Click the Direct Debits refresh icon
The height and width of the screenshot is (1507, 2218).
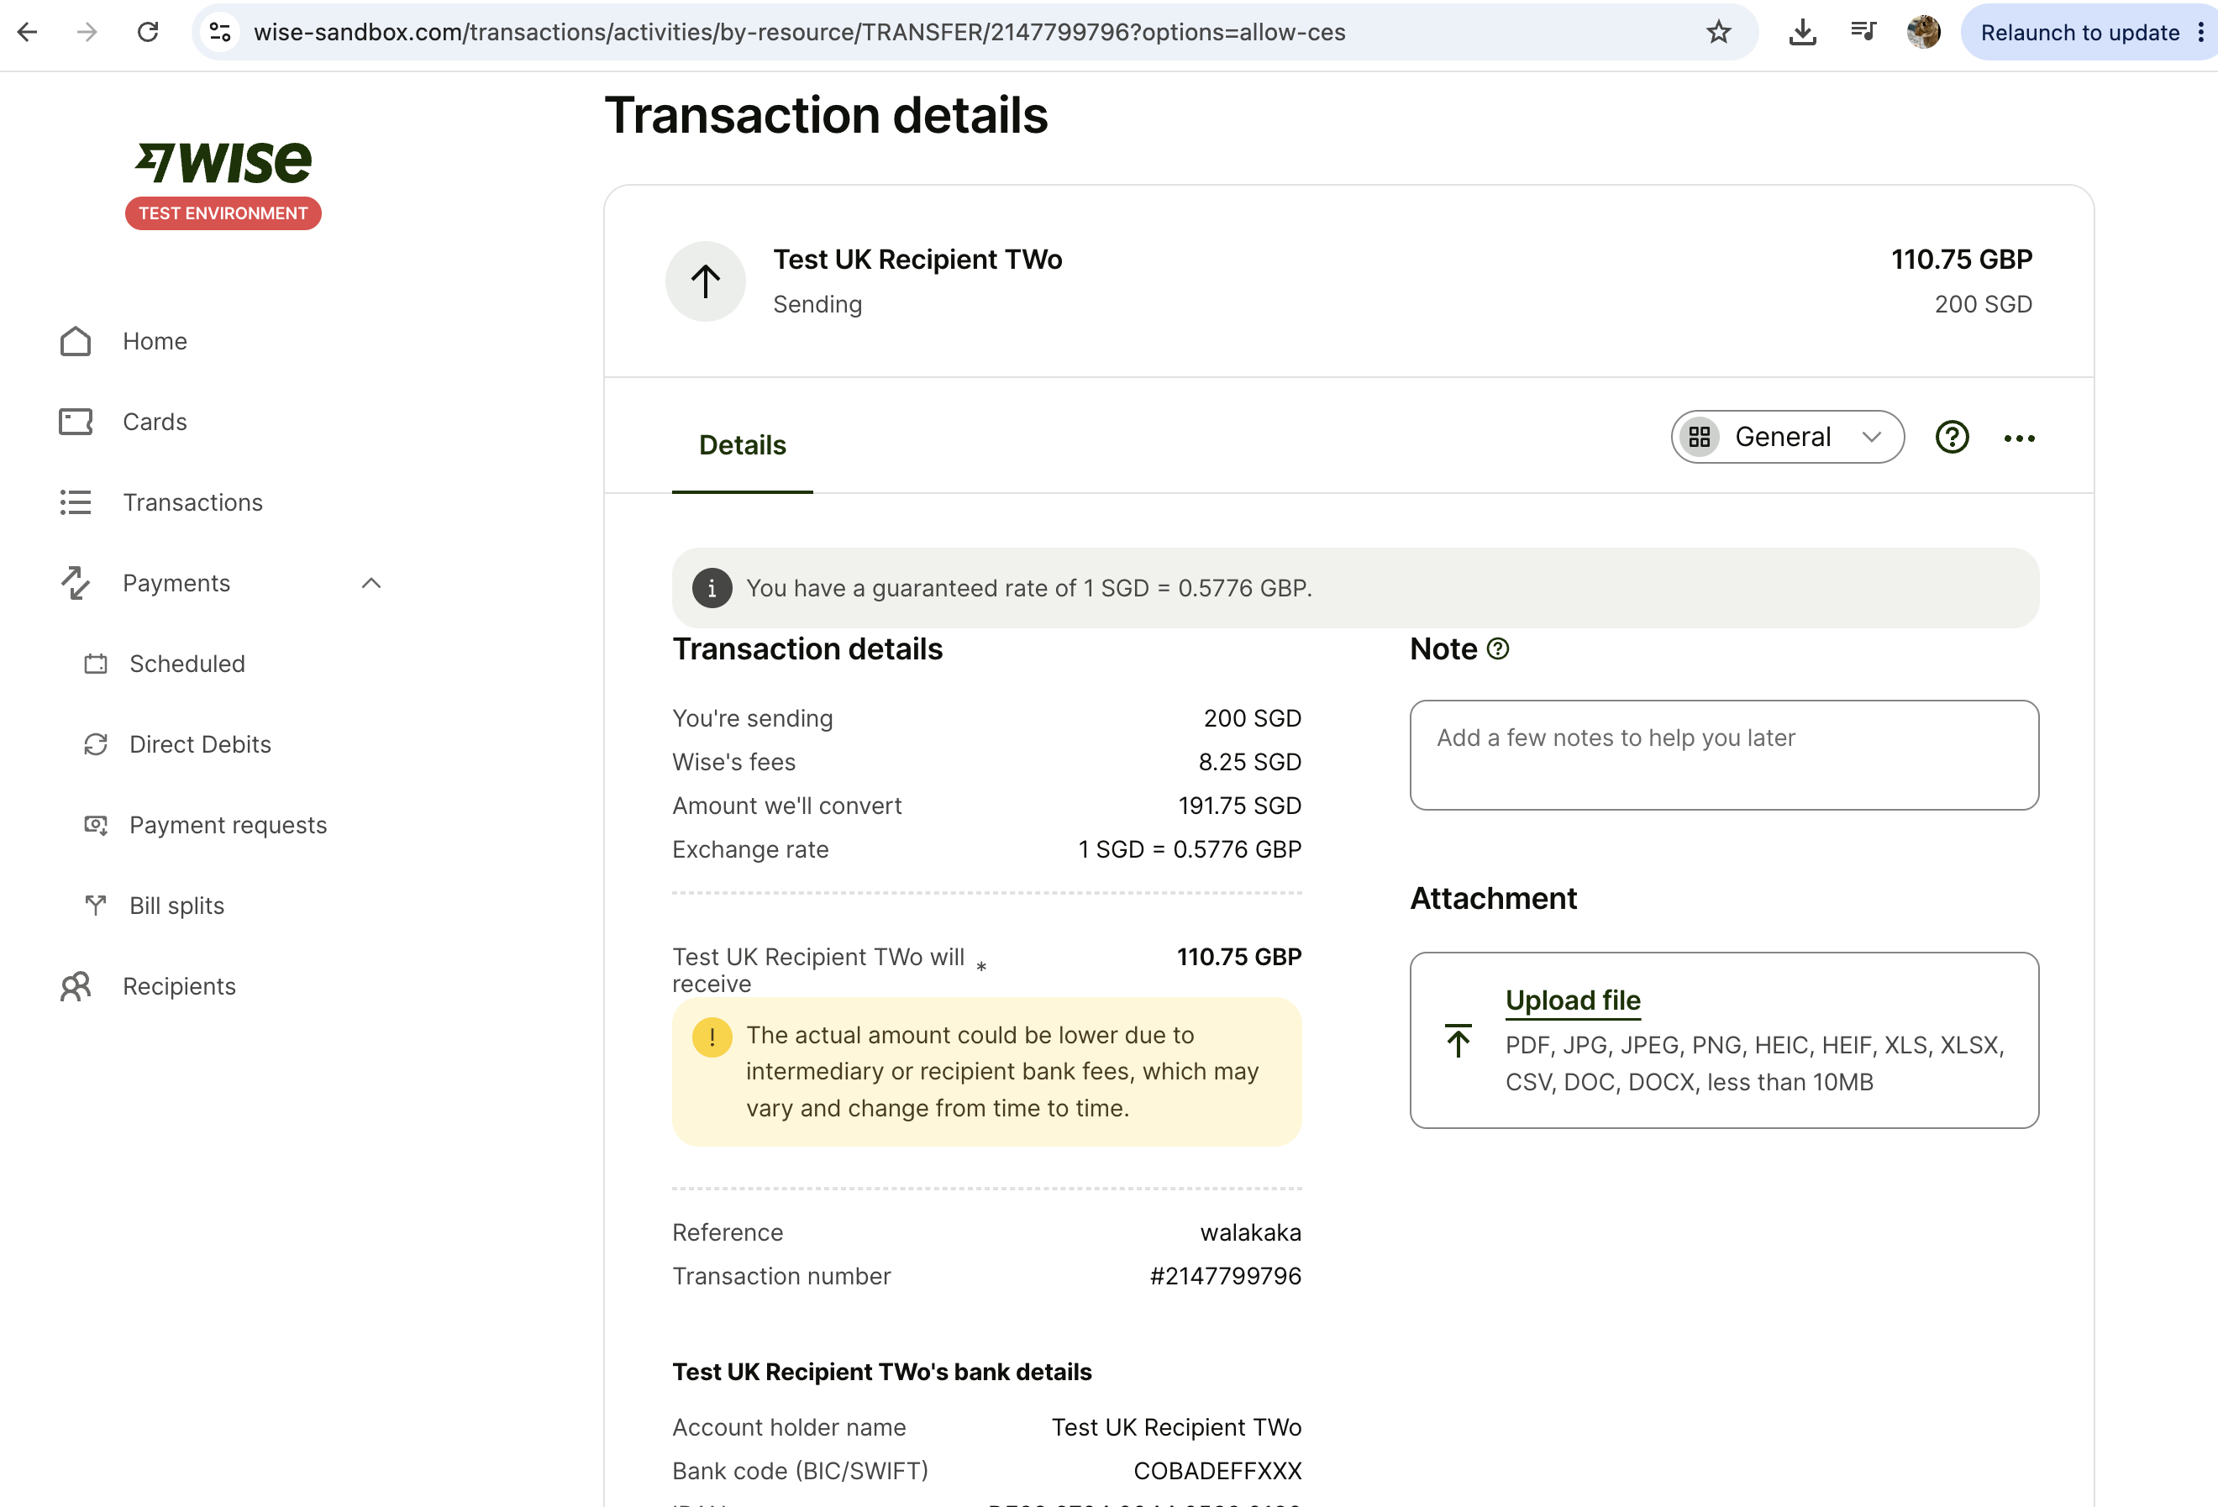(96, 744)
